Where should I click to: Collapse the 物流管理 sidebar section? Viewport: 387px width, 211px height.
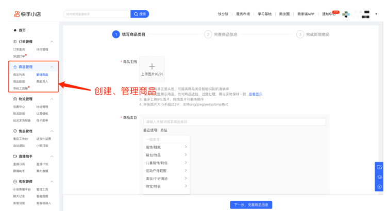pyautogui.click(x=52, y=99)
